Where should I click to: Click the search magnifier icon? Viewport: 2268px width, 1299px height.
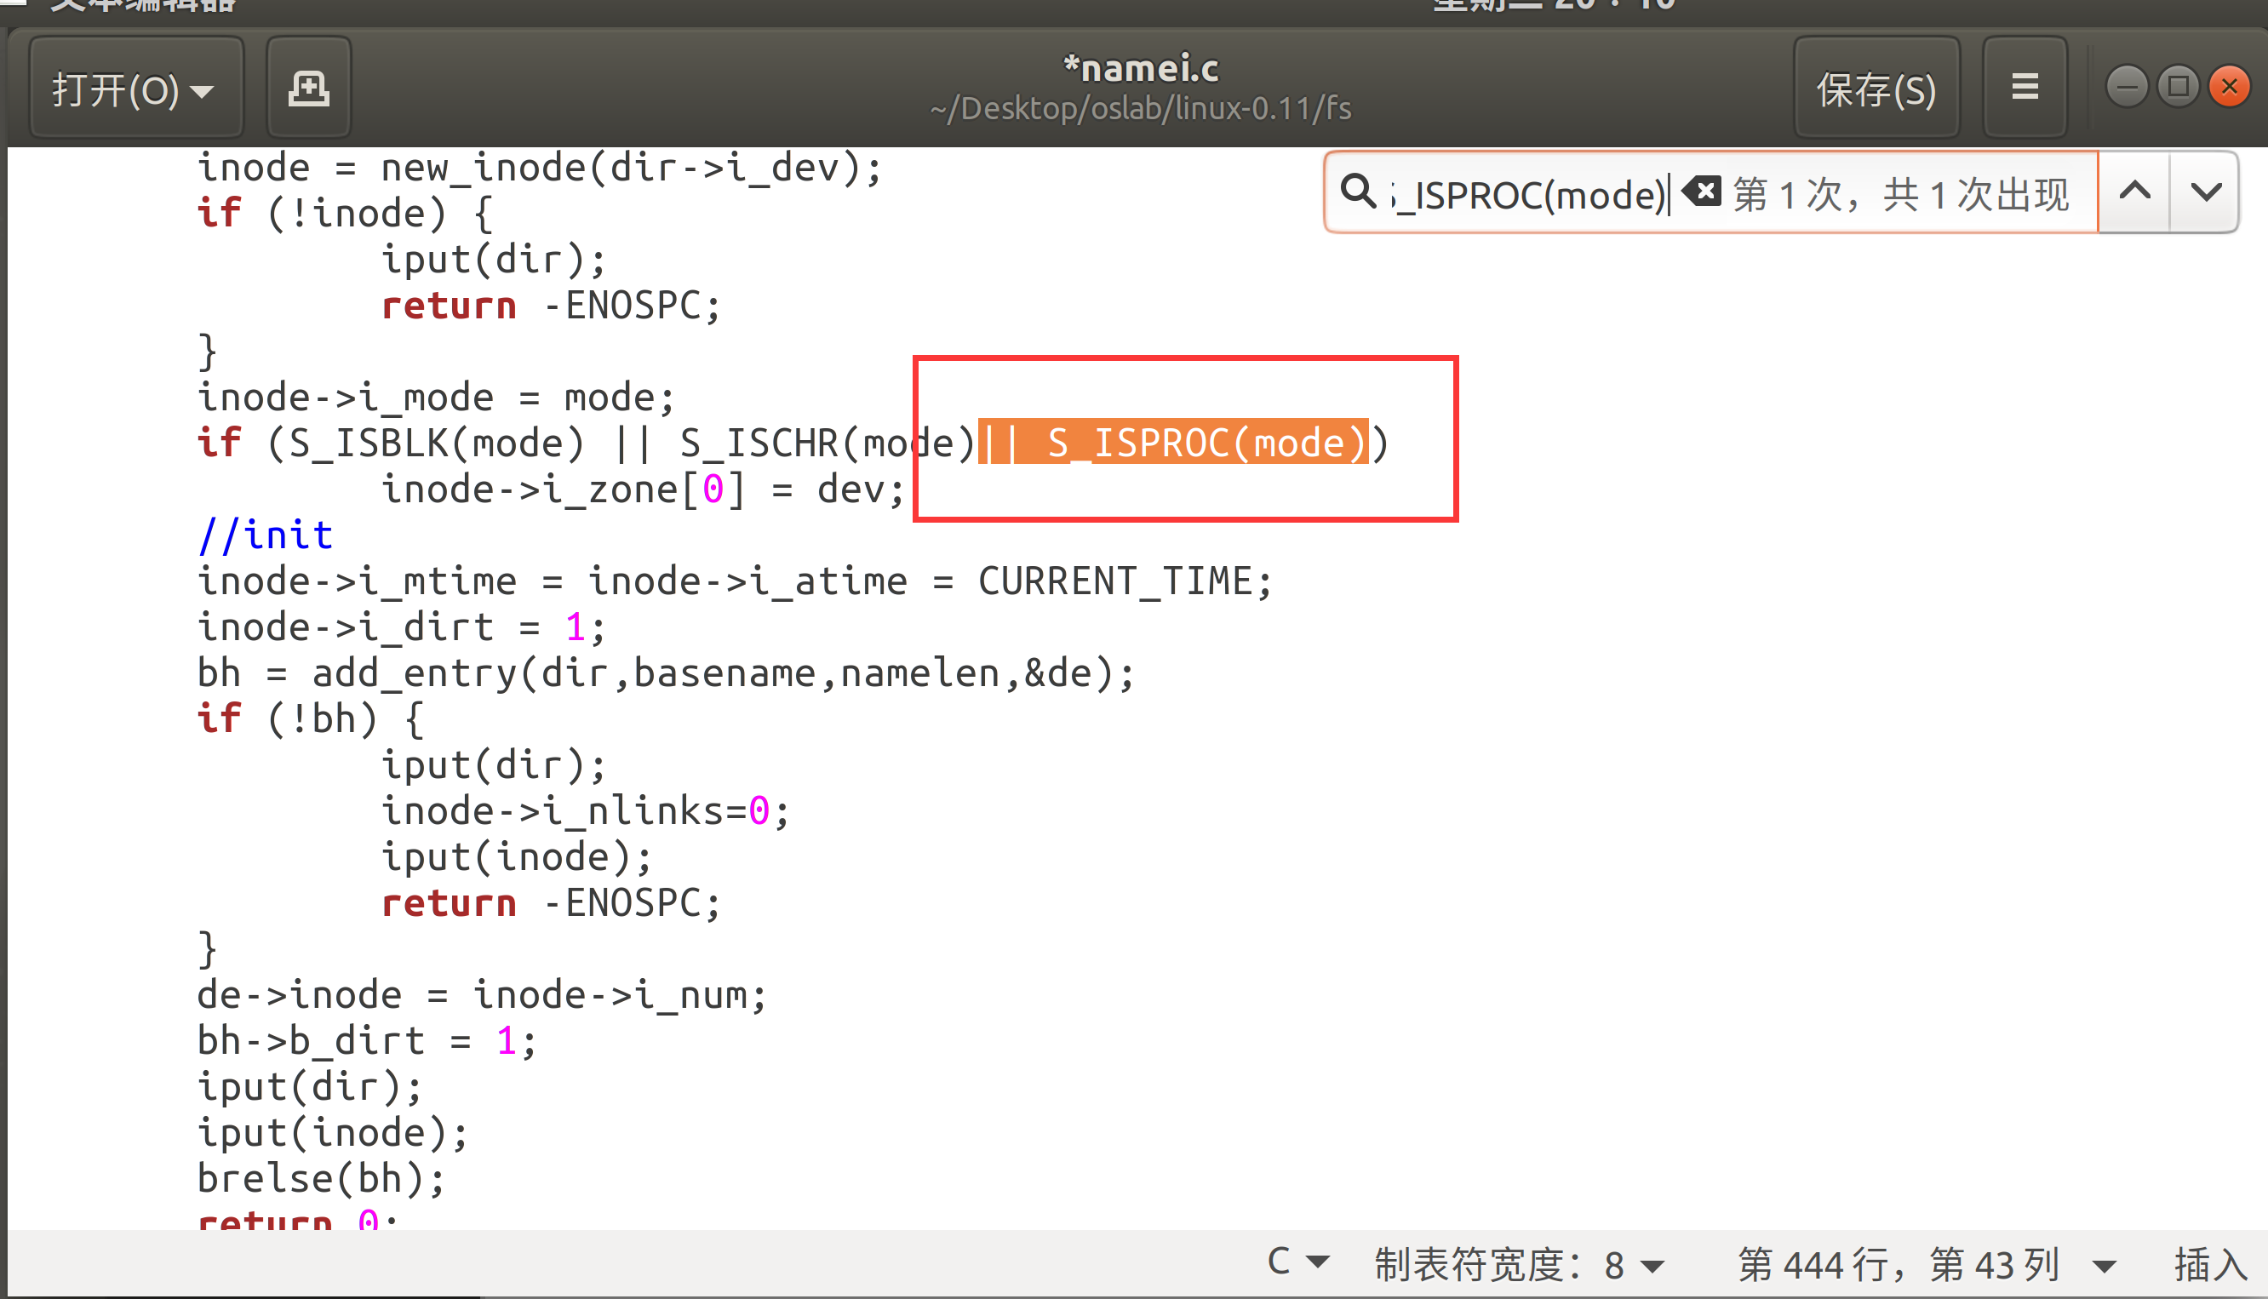tap(1358, 192)
